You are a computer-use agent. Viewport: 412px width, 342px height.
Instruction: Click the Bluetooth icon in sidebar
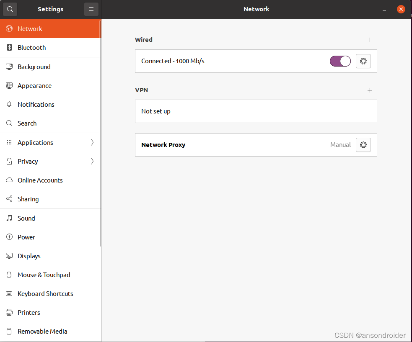tap(9, 47)
